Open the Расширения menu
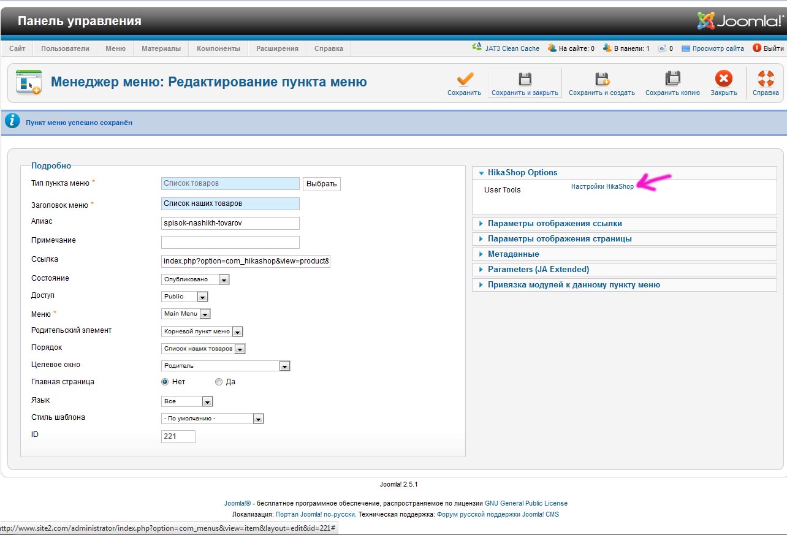The width and height of the screenshot is (787, 535). 277,48
